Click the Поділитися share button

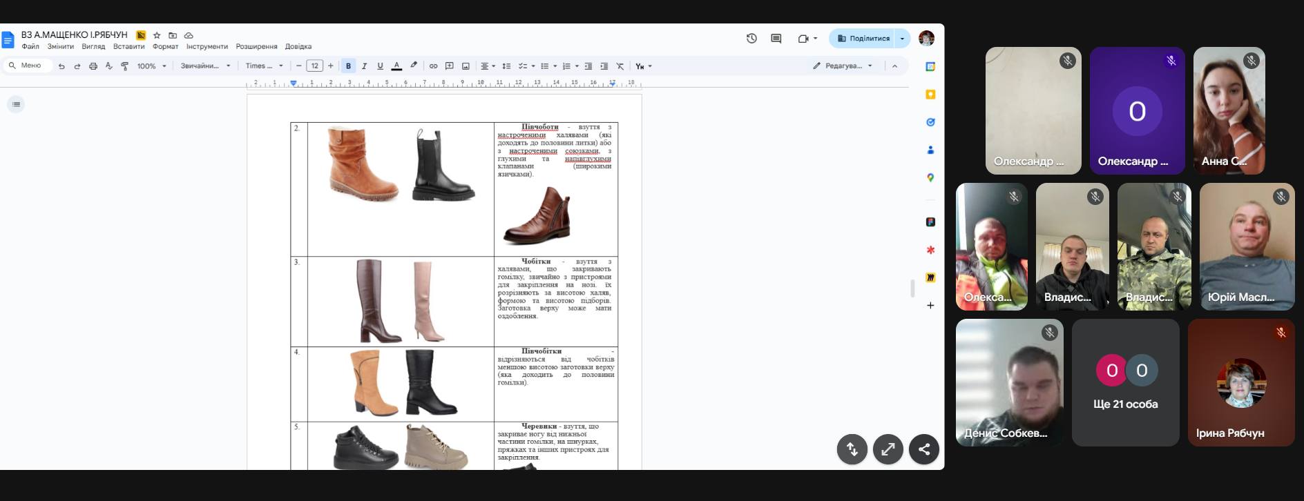[x=863, y=39]
